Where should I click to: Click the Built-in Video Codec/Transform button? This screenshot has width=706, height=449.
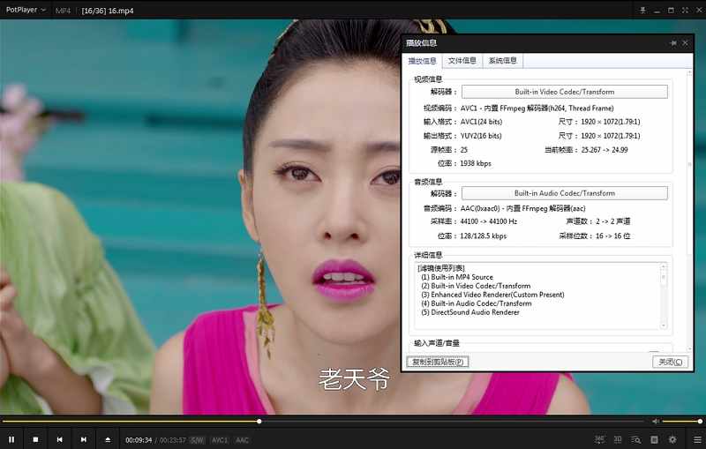[x=564, y=92]
